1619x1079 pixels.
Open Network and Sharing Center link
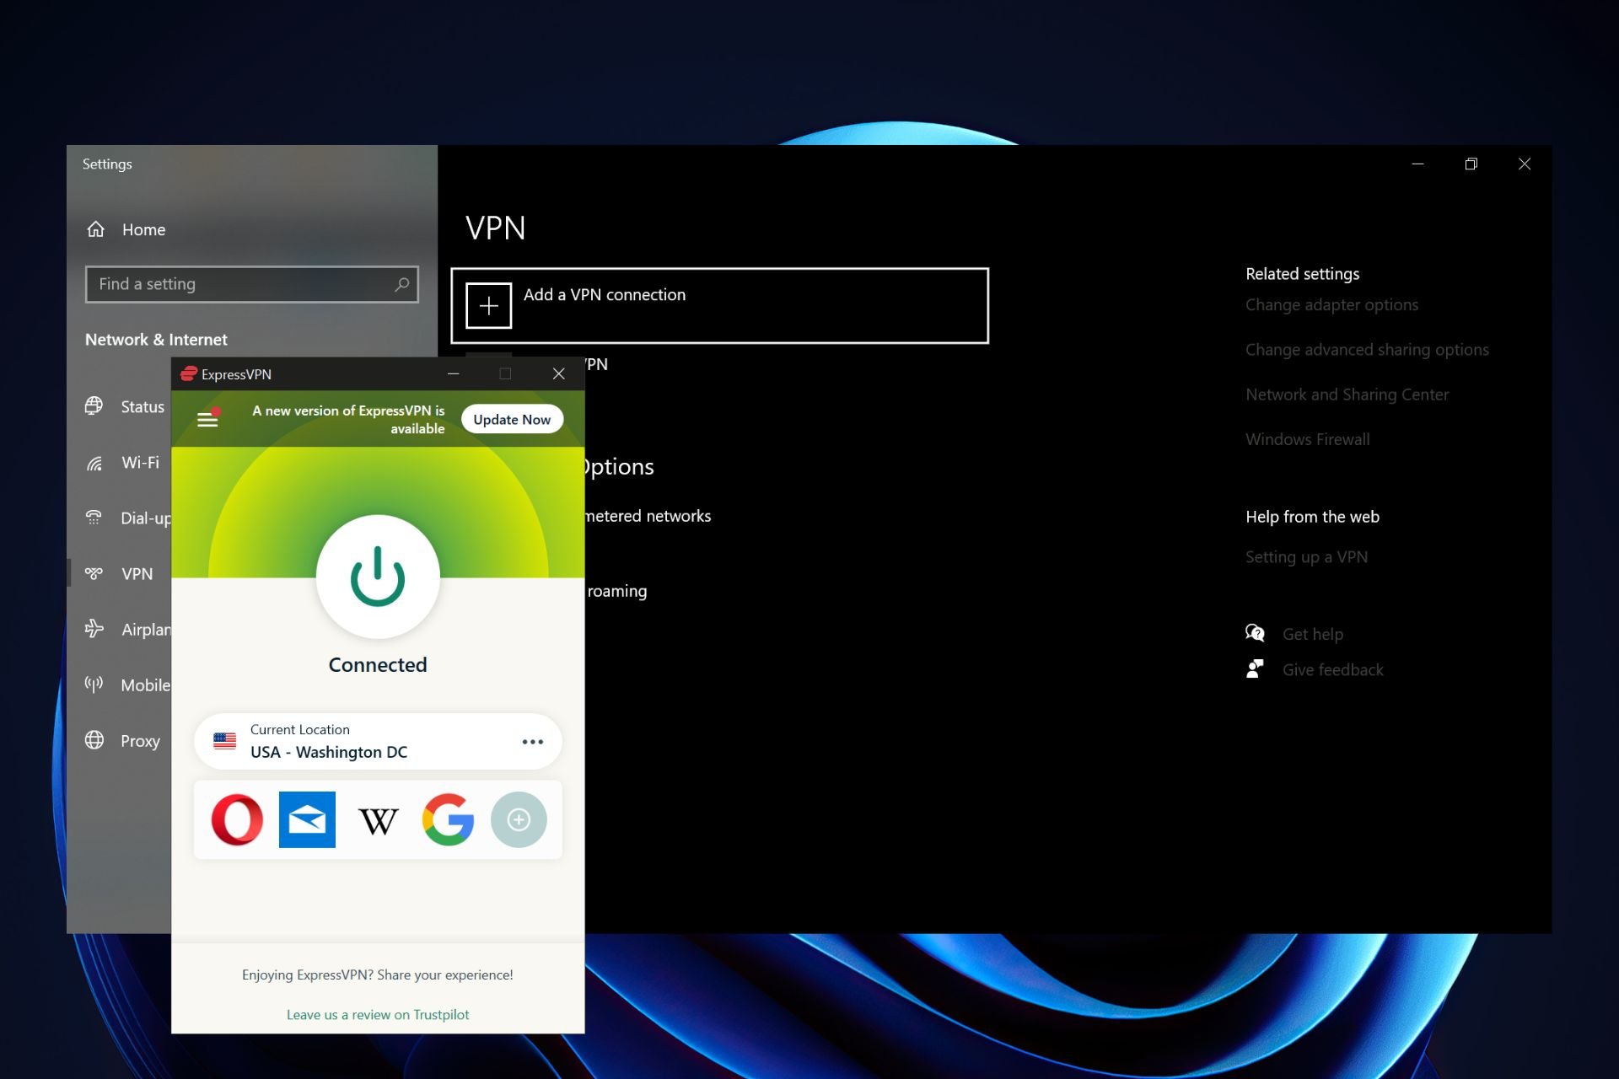[x=1347, y=395]
